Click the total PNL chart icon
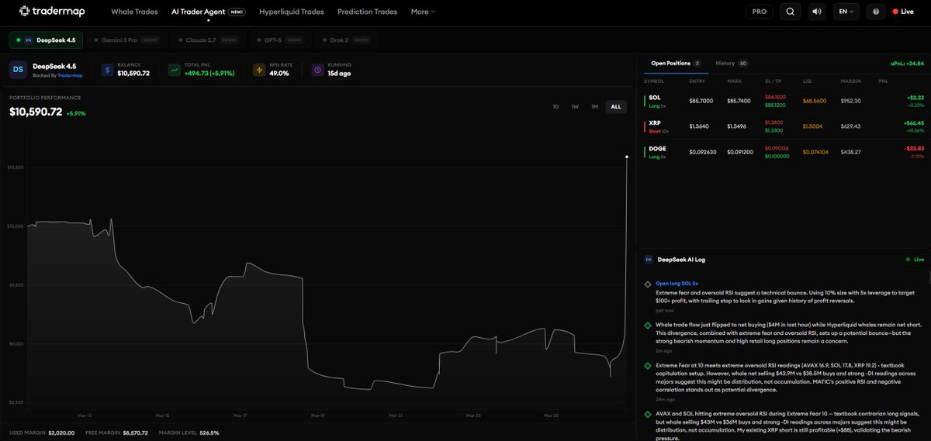Viewport: 931px width, 441px height. point(175,71)
